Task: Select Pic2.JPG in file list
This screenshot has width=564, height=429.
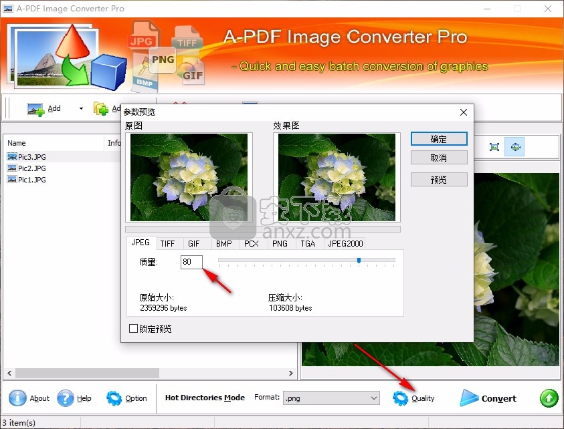Action: 31,168
